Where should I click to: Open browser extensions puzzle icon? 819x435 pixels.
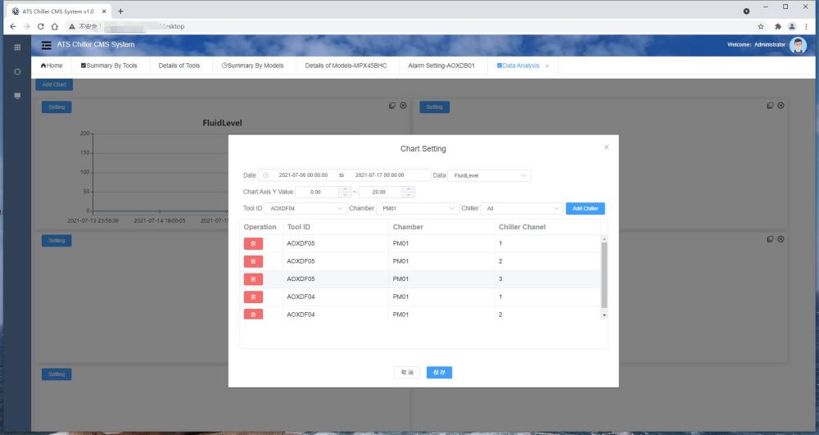pos(778,27)
